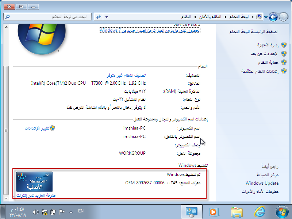Click the taskbar clock and date
292x219 pixels.
18,212
